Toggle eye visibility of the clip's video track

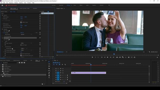[63, 73]
